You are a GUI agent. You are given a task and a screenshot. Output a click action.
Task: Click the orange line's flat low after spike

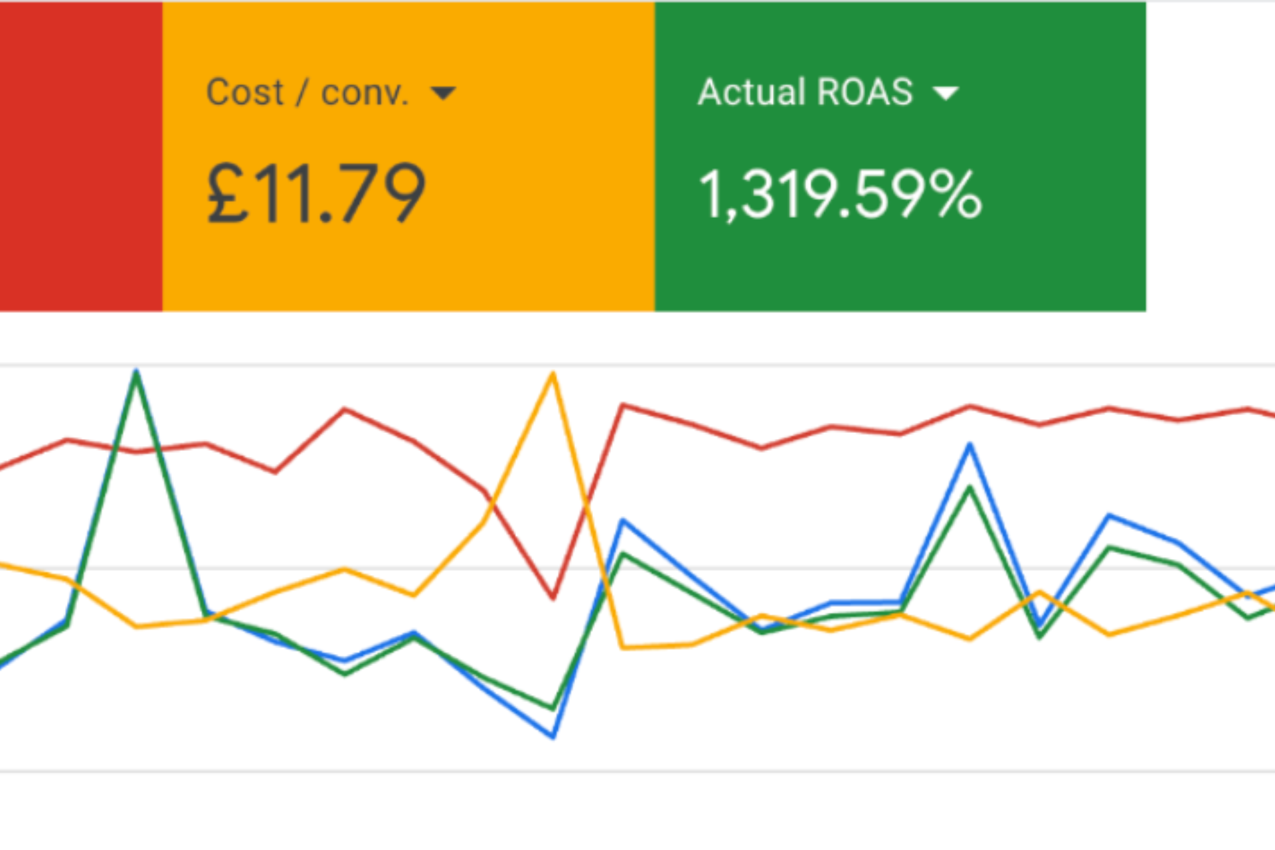pyautogui.click(x=657, y=646)
